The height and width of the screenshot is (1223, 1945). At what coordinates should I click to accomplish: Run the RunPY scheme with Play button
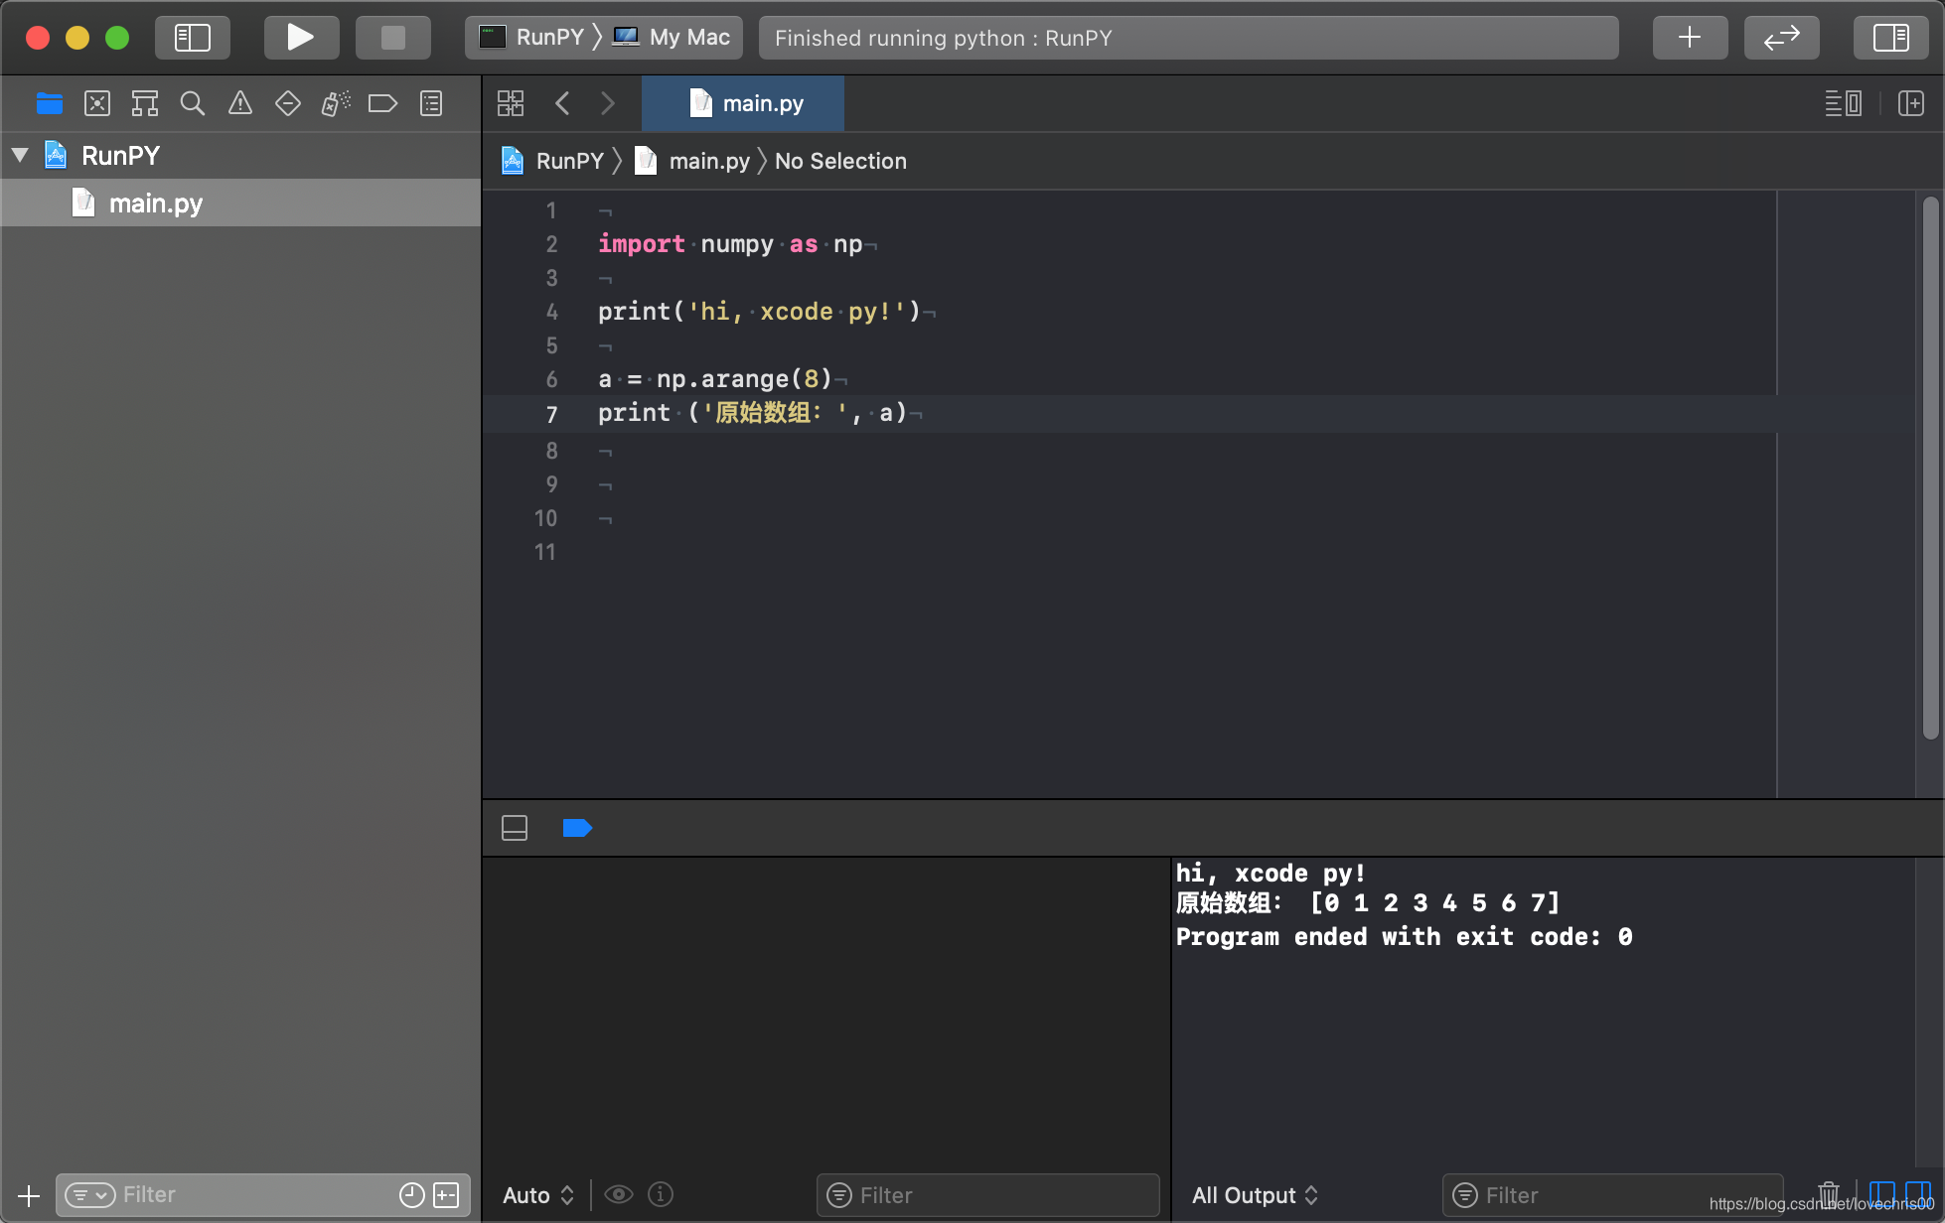pos(301,38)
